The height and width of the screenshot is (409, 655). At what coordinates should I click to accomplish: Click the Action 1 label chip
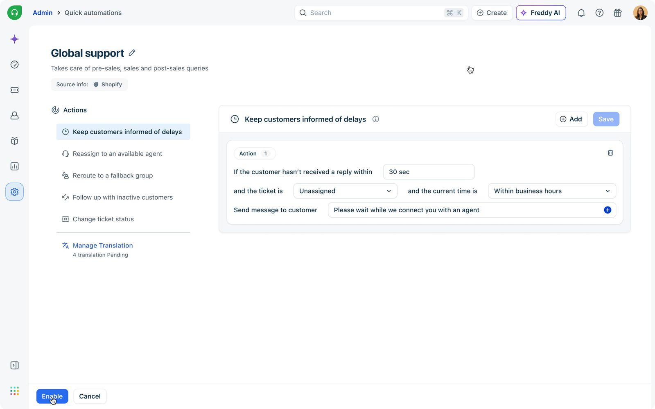(255, 153)
